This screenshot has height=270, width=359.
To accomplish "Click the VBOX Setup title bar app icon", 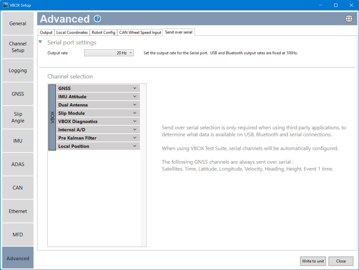I will 5,5.
